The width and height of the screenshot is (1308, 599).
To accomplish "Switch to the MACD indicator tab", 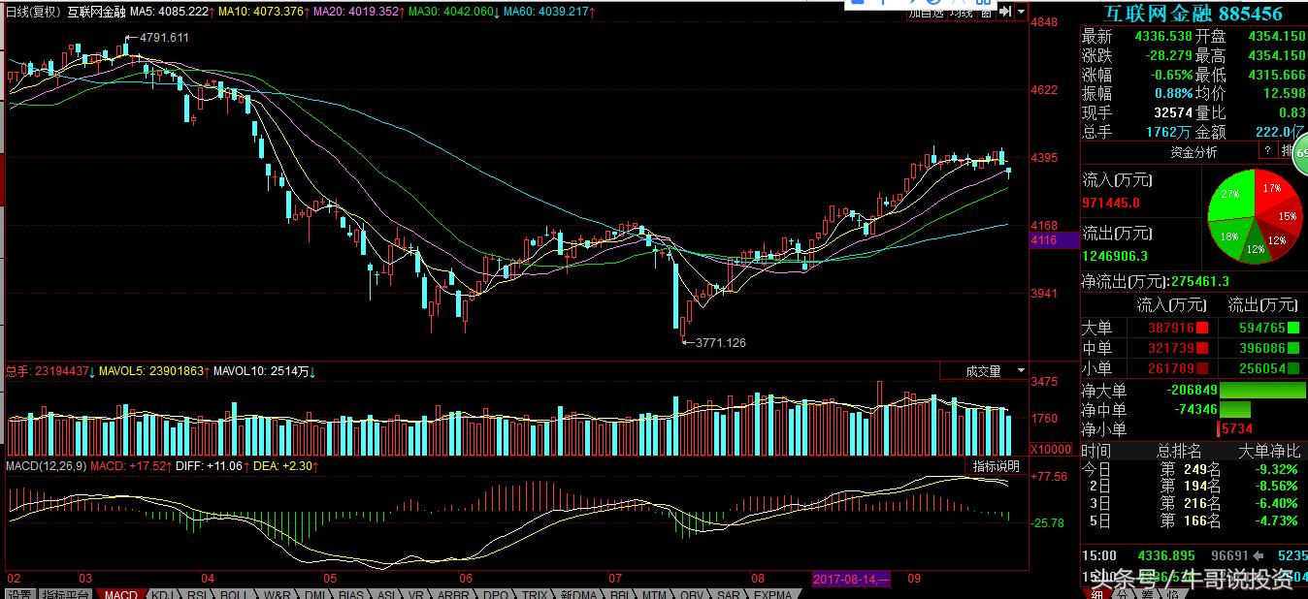I will [x=121, y=593].
